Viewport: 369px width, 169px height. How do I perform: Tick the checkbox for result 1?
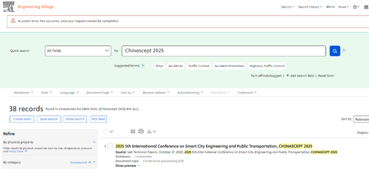pos(110,146)
